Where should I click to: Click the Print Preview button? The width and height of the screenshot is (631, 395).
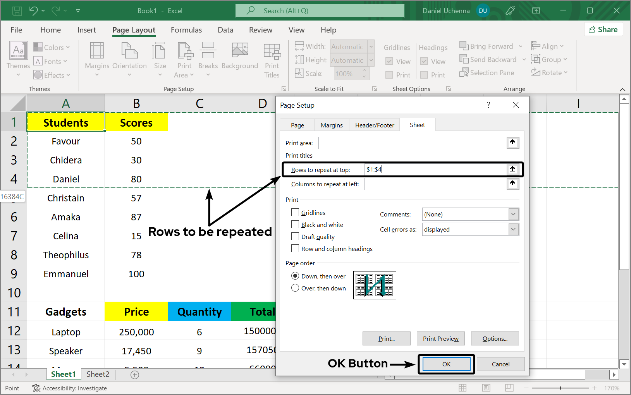(440, 338)
